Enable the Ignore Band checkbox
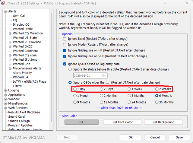The image size is (193, 143). 65,39
